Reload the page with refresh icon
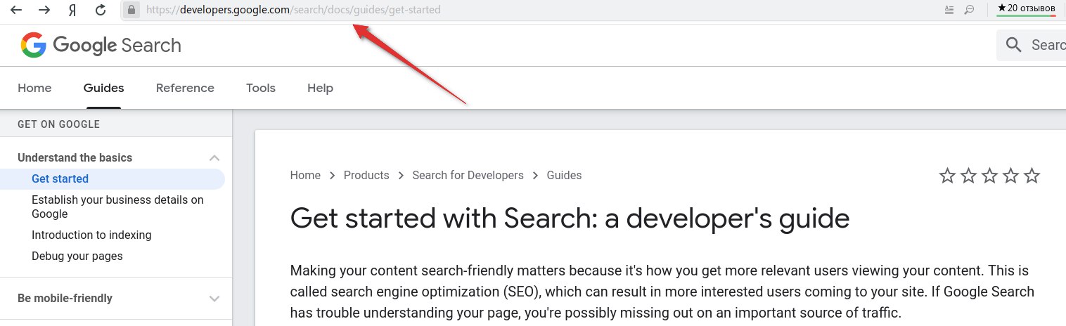1066x326 pixels. (101, 10)
